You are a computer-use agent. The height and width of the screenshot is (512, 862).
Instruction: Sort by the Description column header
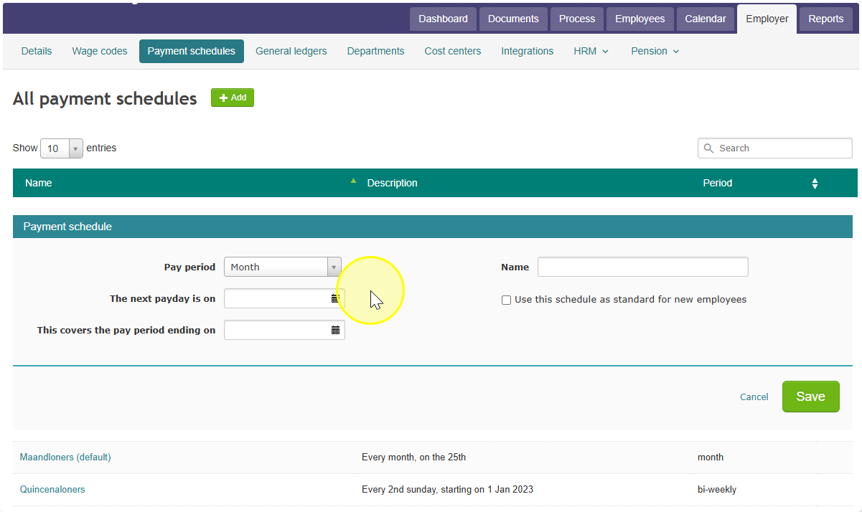tap(392, 183)
